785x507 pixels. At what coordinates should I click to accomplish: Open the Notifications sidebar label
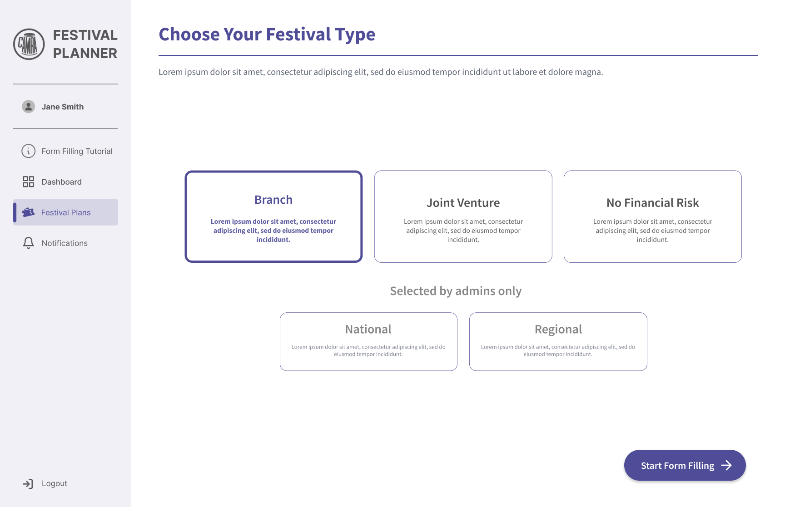[65, 243]
